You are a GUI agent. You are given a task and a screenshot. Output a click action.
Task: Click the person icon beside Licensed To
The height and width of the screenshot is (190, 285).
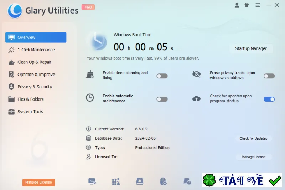point(88,157)
